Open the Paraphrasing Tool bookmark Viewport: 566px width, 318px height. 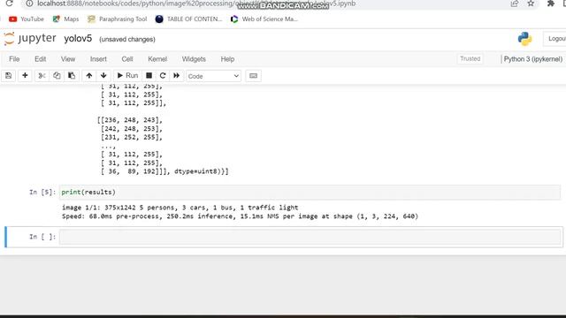118,19
